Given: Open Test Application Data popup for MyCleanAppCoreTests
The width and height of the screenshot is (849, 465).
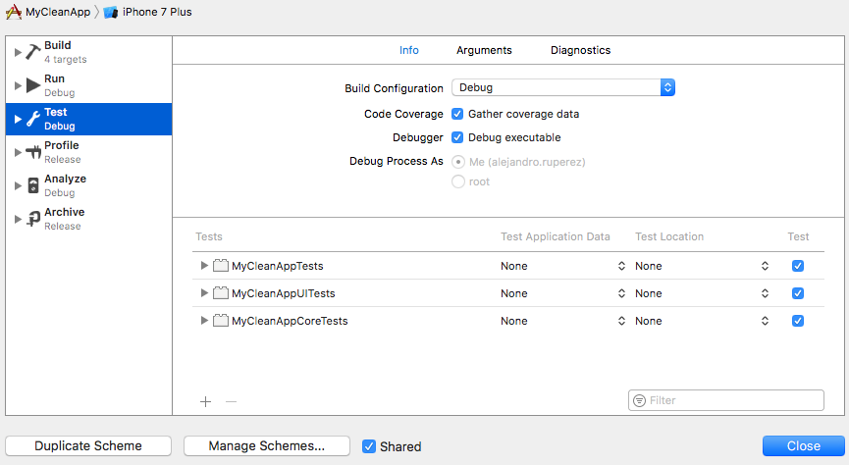Looking at the screenshot, I should (562, 321).
